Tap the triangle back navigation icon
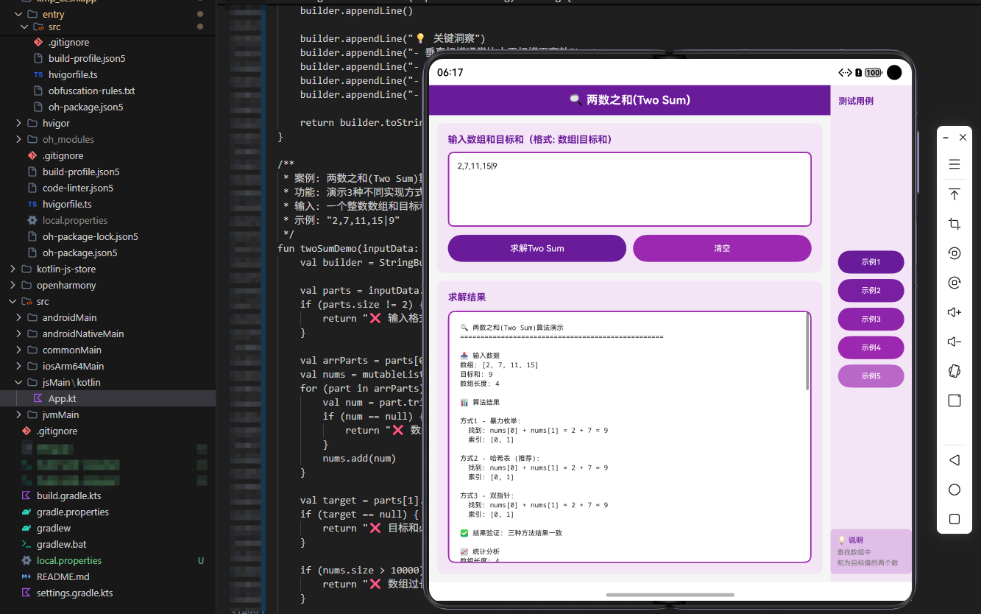 [955, 460]
